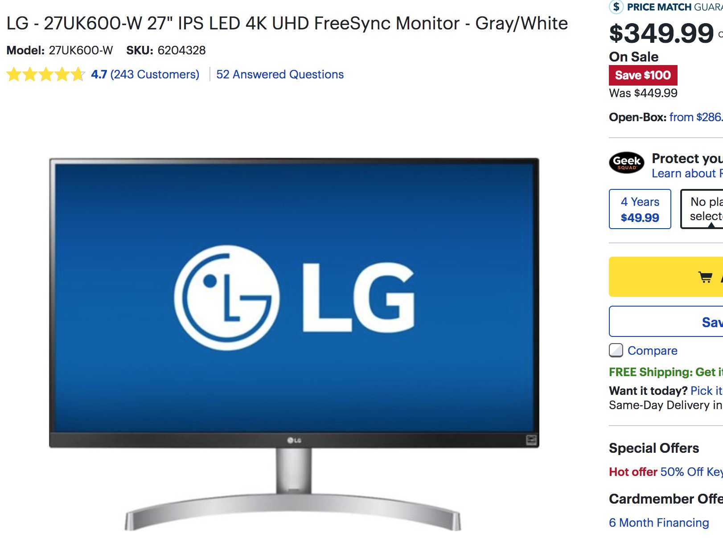Click the white Save button
This screenshot has width=723, height=541.
tap(666, 321)
